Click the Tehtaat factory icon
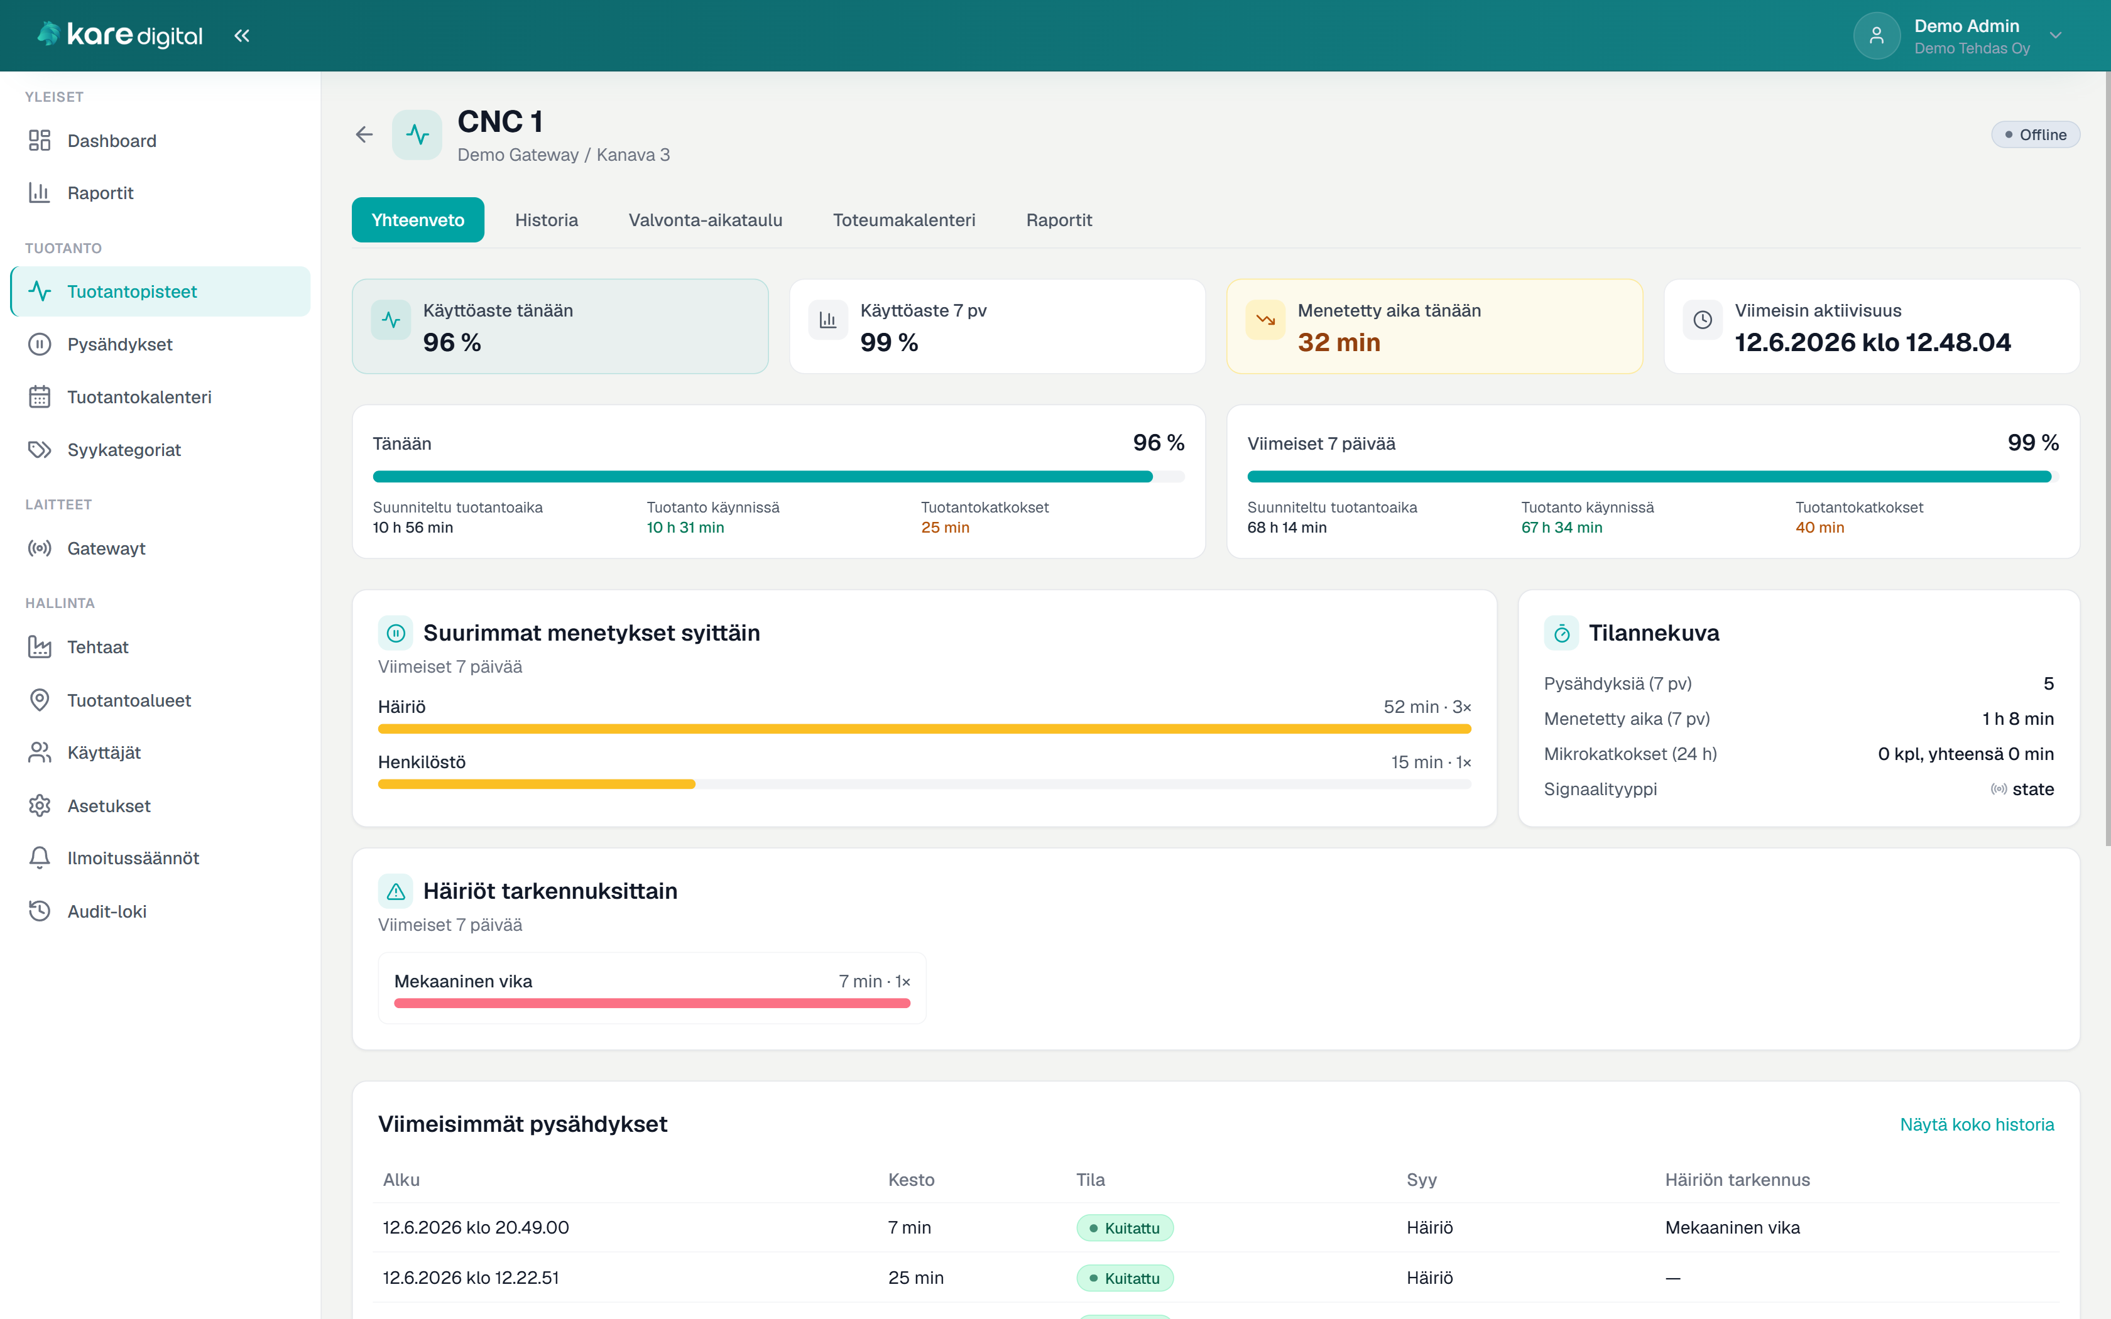2111x1319 pixels. pyautogui.click(x=39, y=648)
